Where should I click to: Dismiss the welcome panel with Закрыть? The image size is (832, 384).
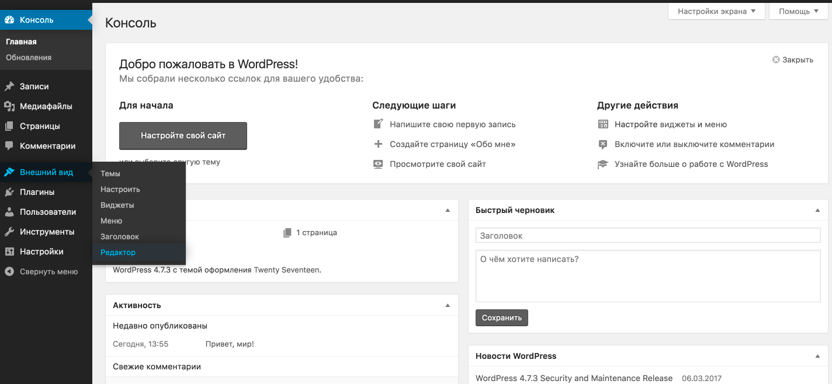click(798, 60)
